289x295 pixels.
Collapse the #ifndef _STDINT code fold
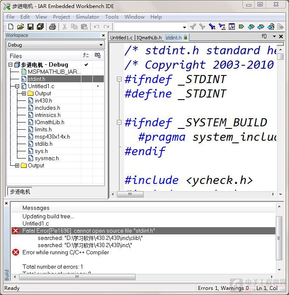pyautogui.click(x=119, y=79)
